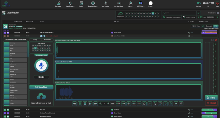
Task: Refresh the playlist with the icon beside the search field
Action: click(x=198, y=13)
